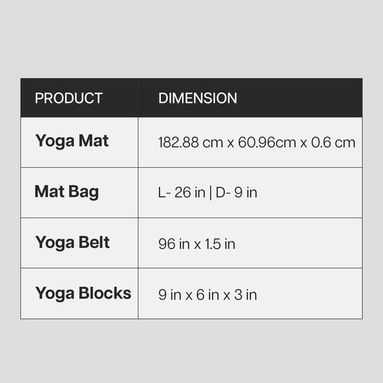Click the 1.5 in belt width

click(x=220, y=244)
